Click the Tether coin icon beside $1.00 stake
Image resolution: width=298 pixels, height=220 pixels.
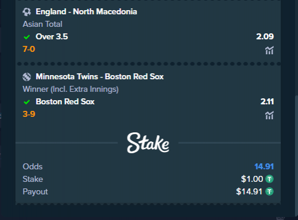pyautogui.click(x=269, y=179)
